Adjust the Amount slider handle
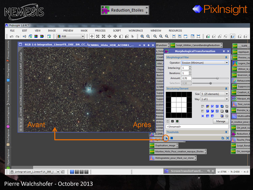253x190 pixels. pyautogui.click(x=217, y=78)
